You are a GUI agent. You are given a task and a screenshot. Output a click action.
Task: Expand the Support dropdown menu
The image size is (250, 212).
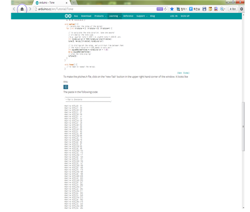tap(142, 16)
